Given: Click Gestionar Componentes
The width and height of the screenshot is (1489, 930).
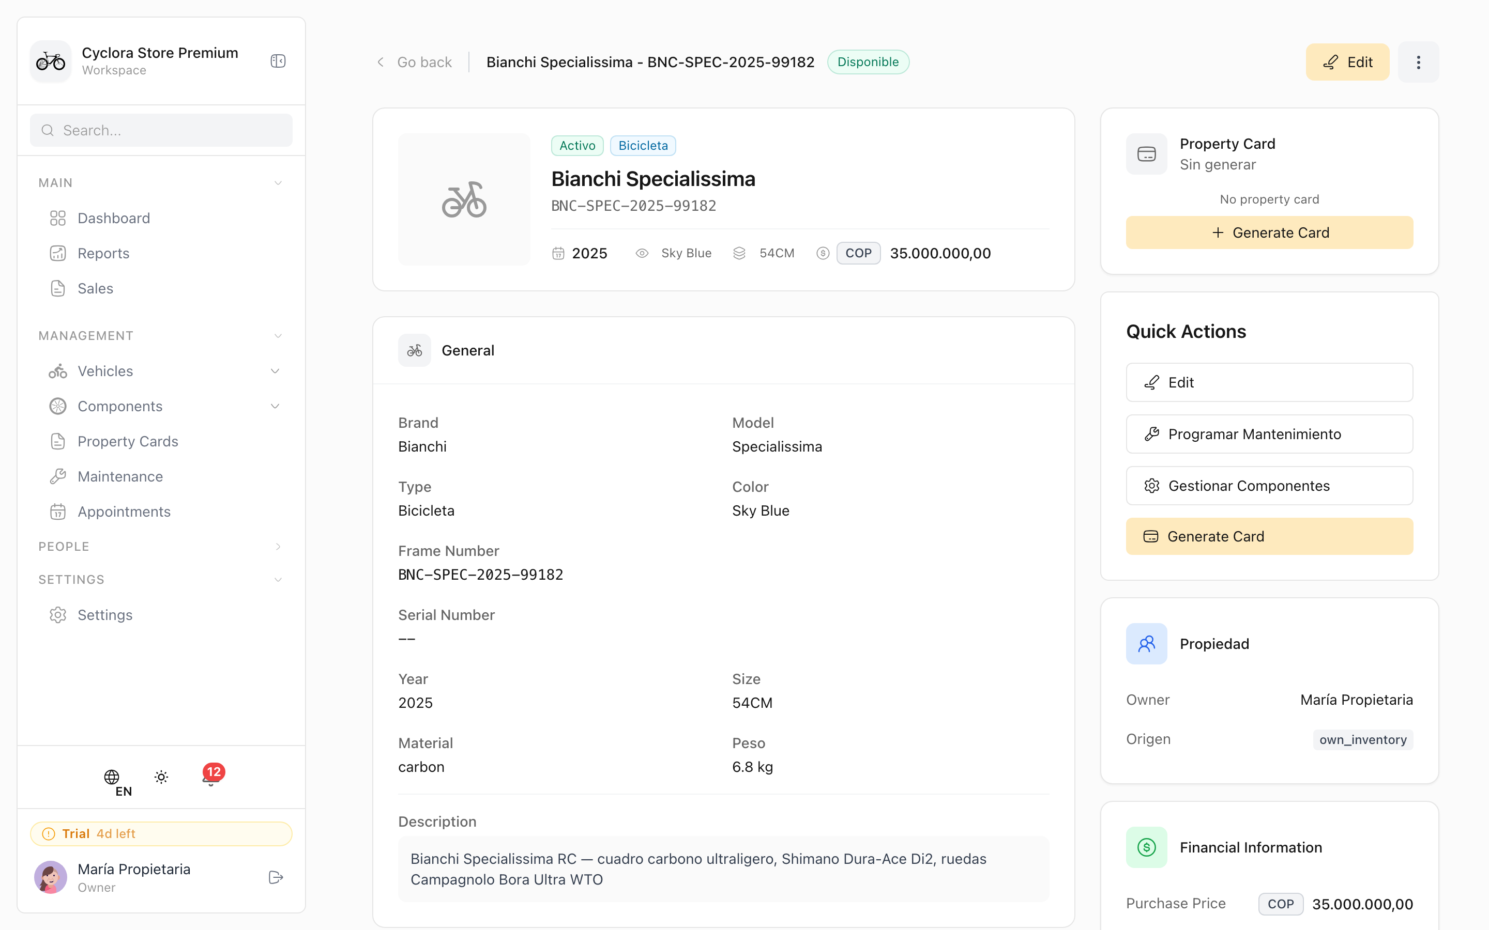Looking at the screenshot, I should tap(1269, 486).
